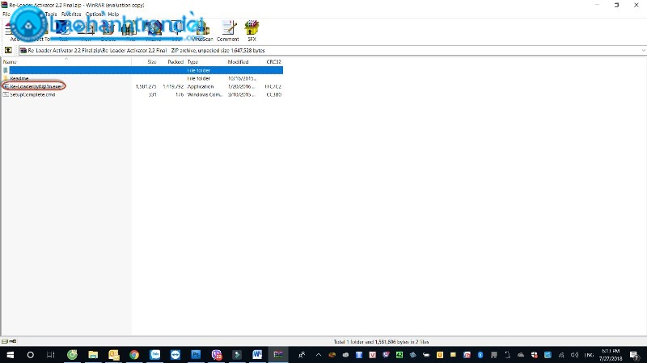
Task: Click the Test archive toolbar icon
Action: (63, 31)
